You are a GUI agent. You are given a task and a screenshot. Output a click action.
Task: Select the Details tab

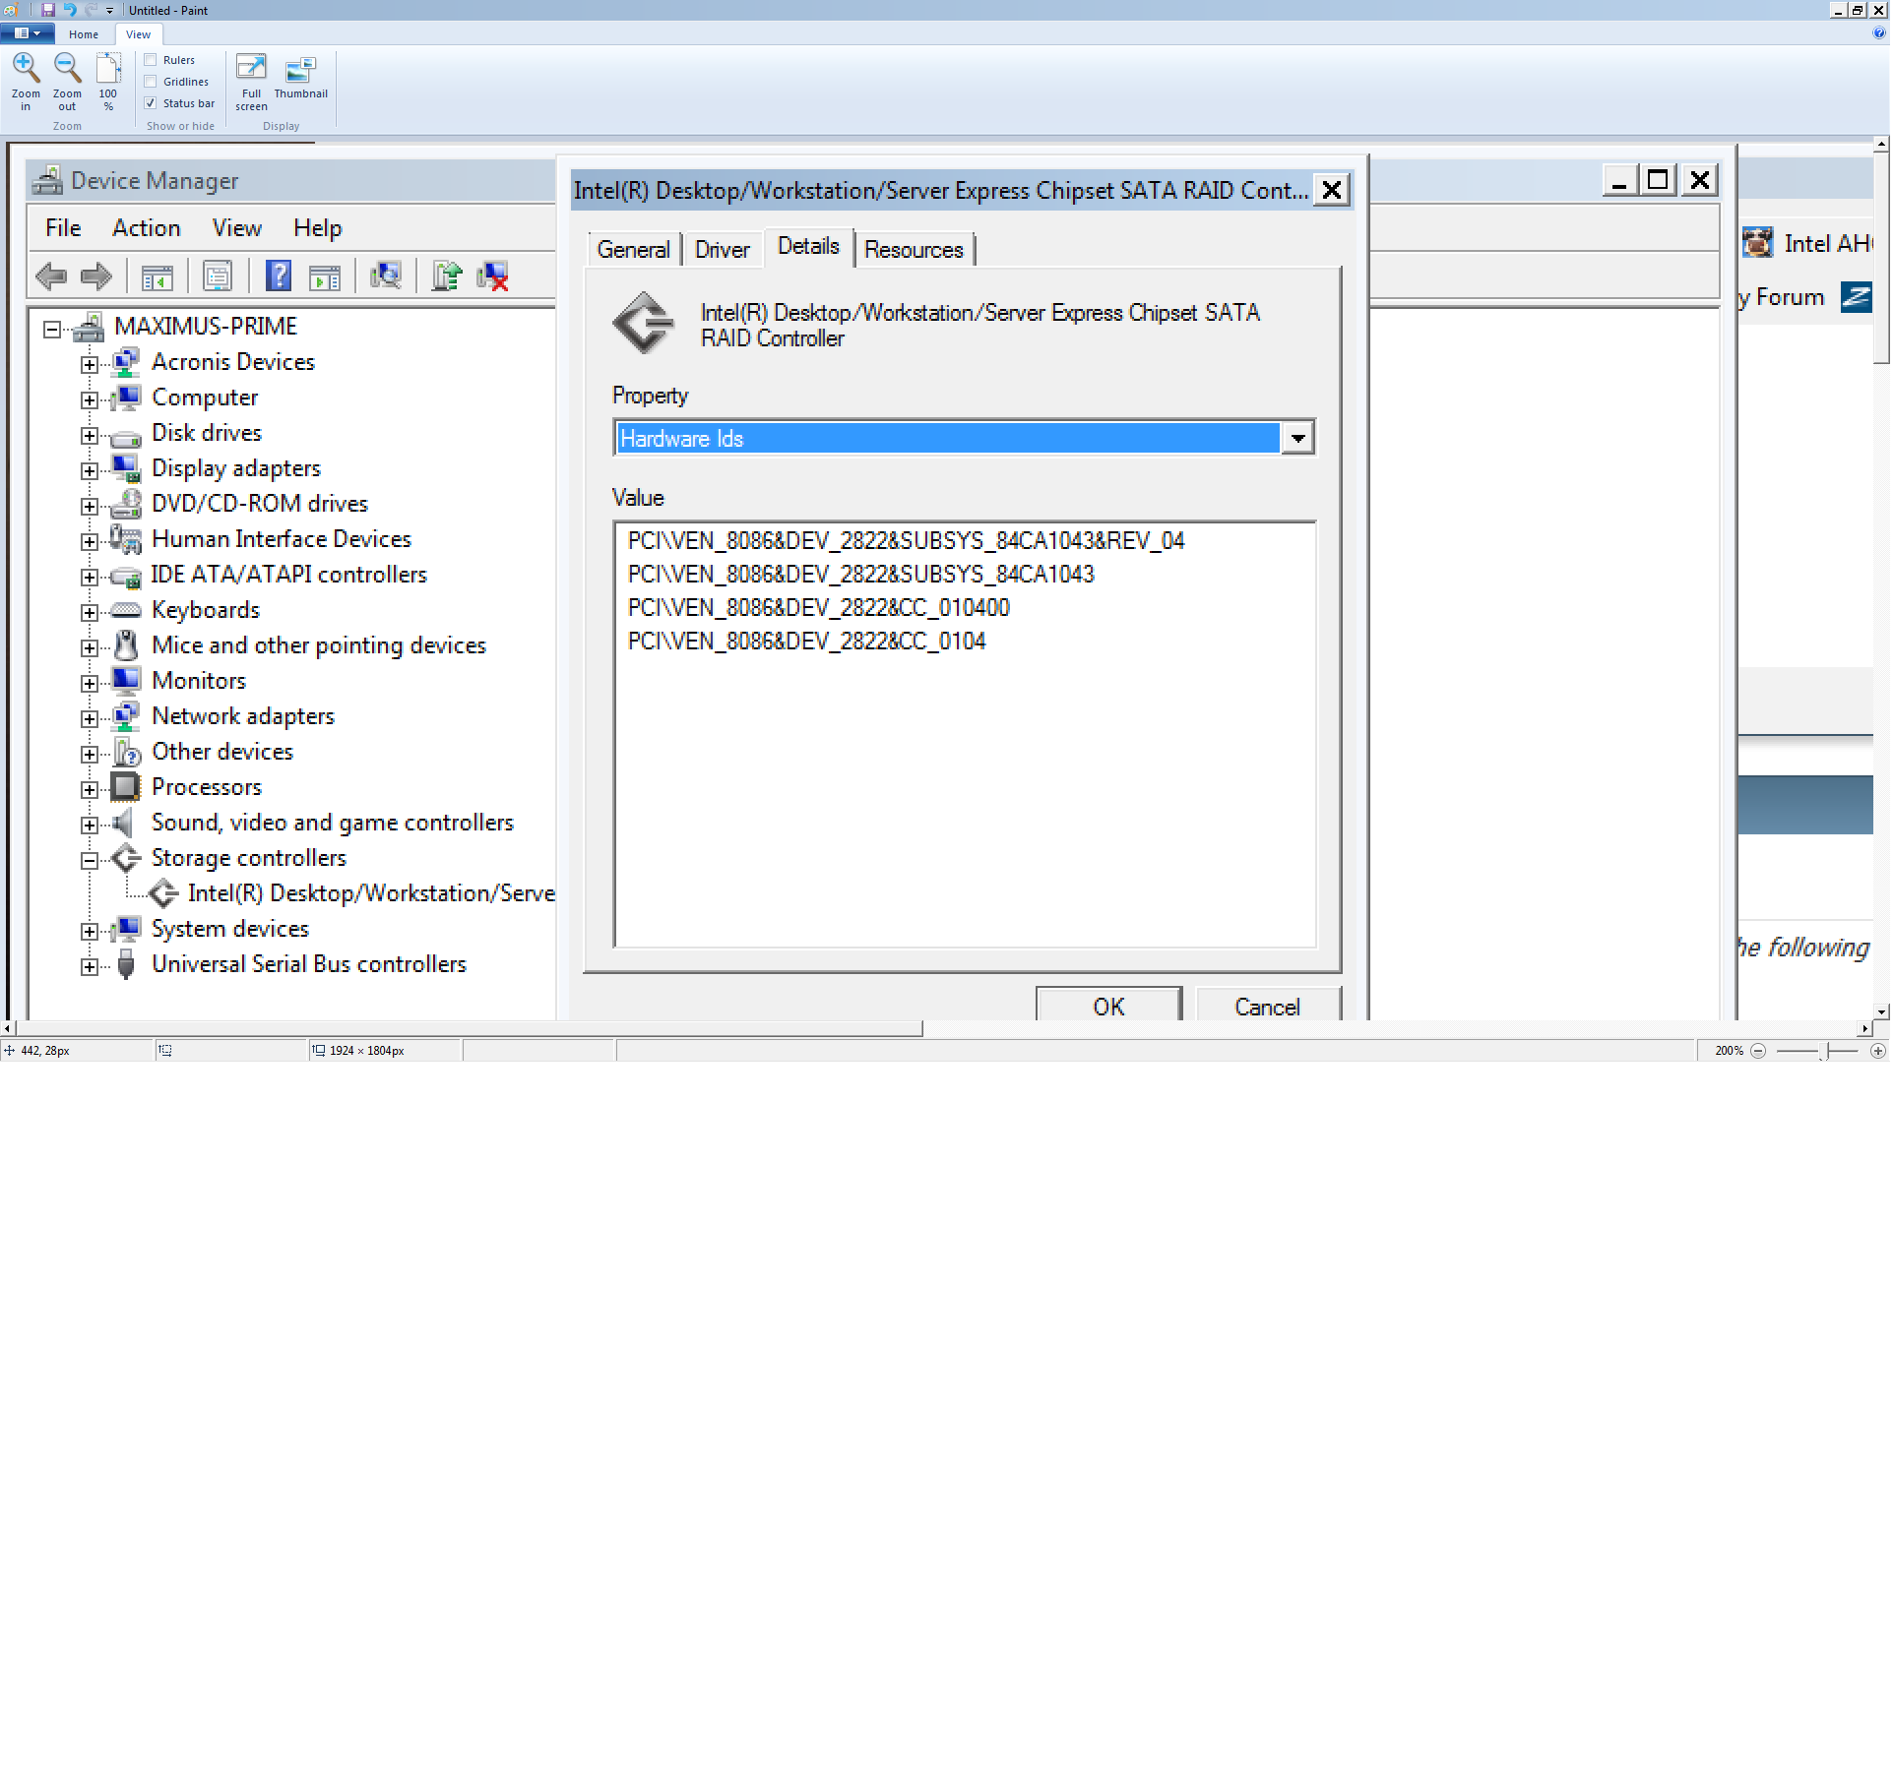point(808,247)
